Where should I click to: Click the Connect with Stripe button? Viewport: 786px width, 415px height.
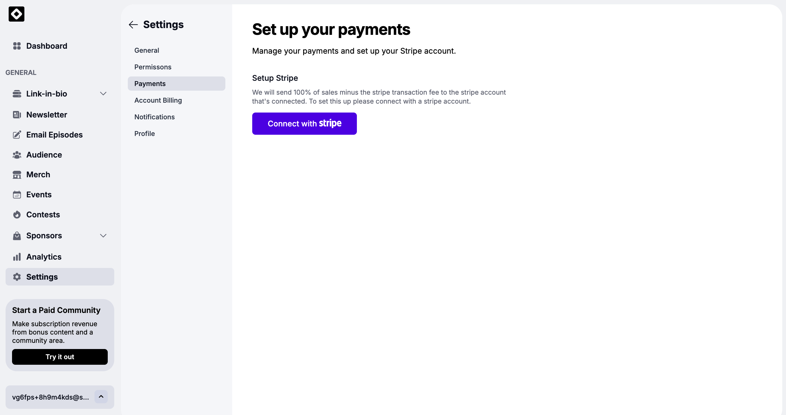pos(304,124)
